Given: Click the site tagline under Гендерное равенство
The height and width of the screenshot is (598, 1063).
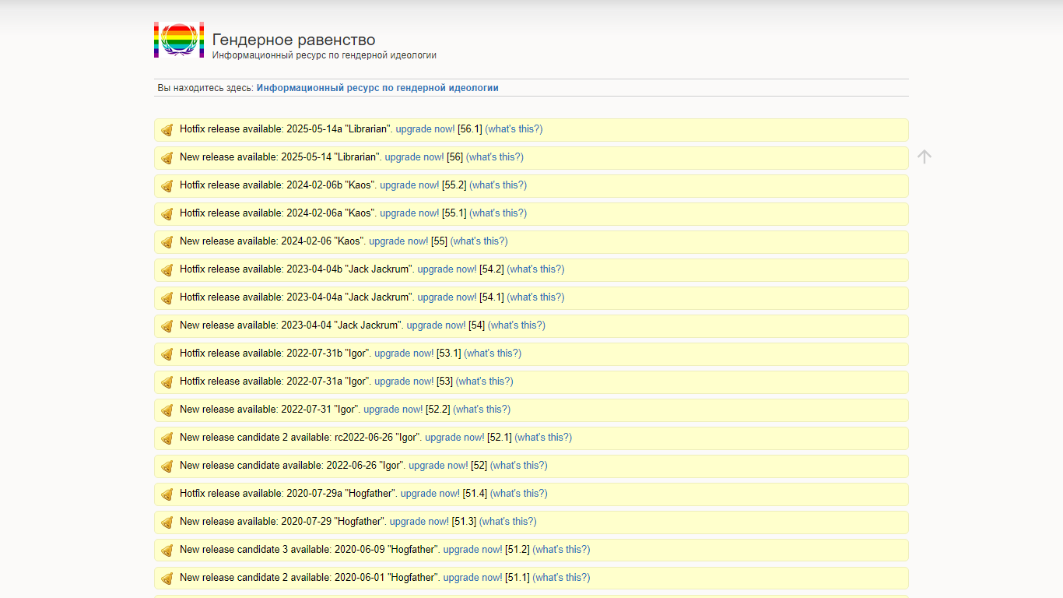Looking at the screenshot, I should coord(325,55).
